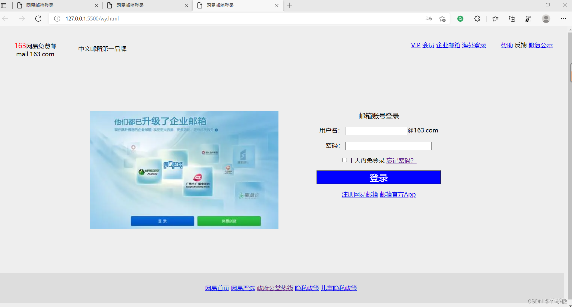Screen dimensions: 572x307
Task: Open the Extensions puzzle icon
Action: pyautogui.click(x=477, y=19)
